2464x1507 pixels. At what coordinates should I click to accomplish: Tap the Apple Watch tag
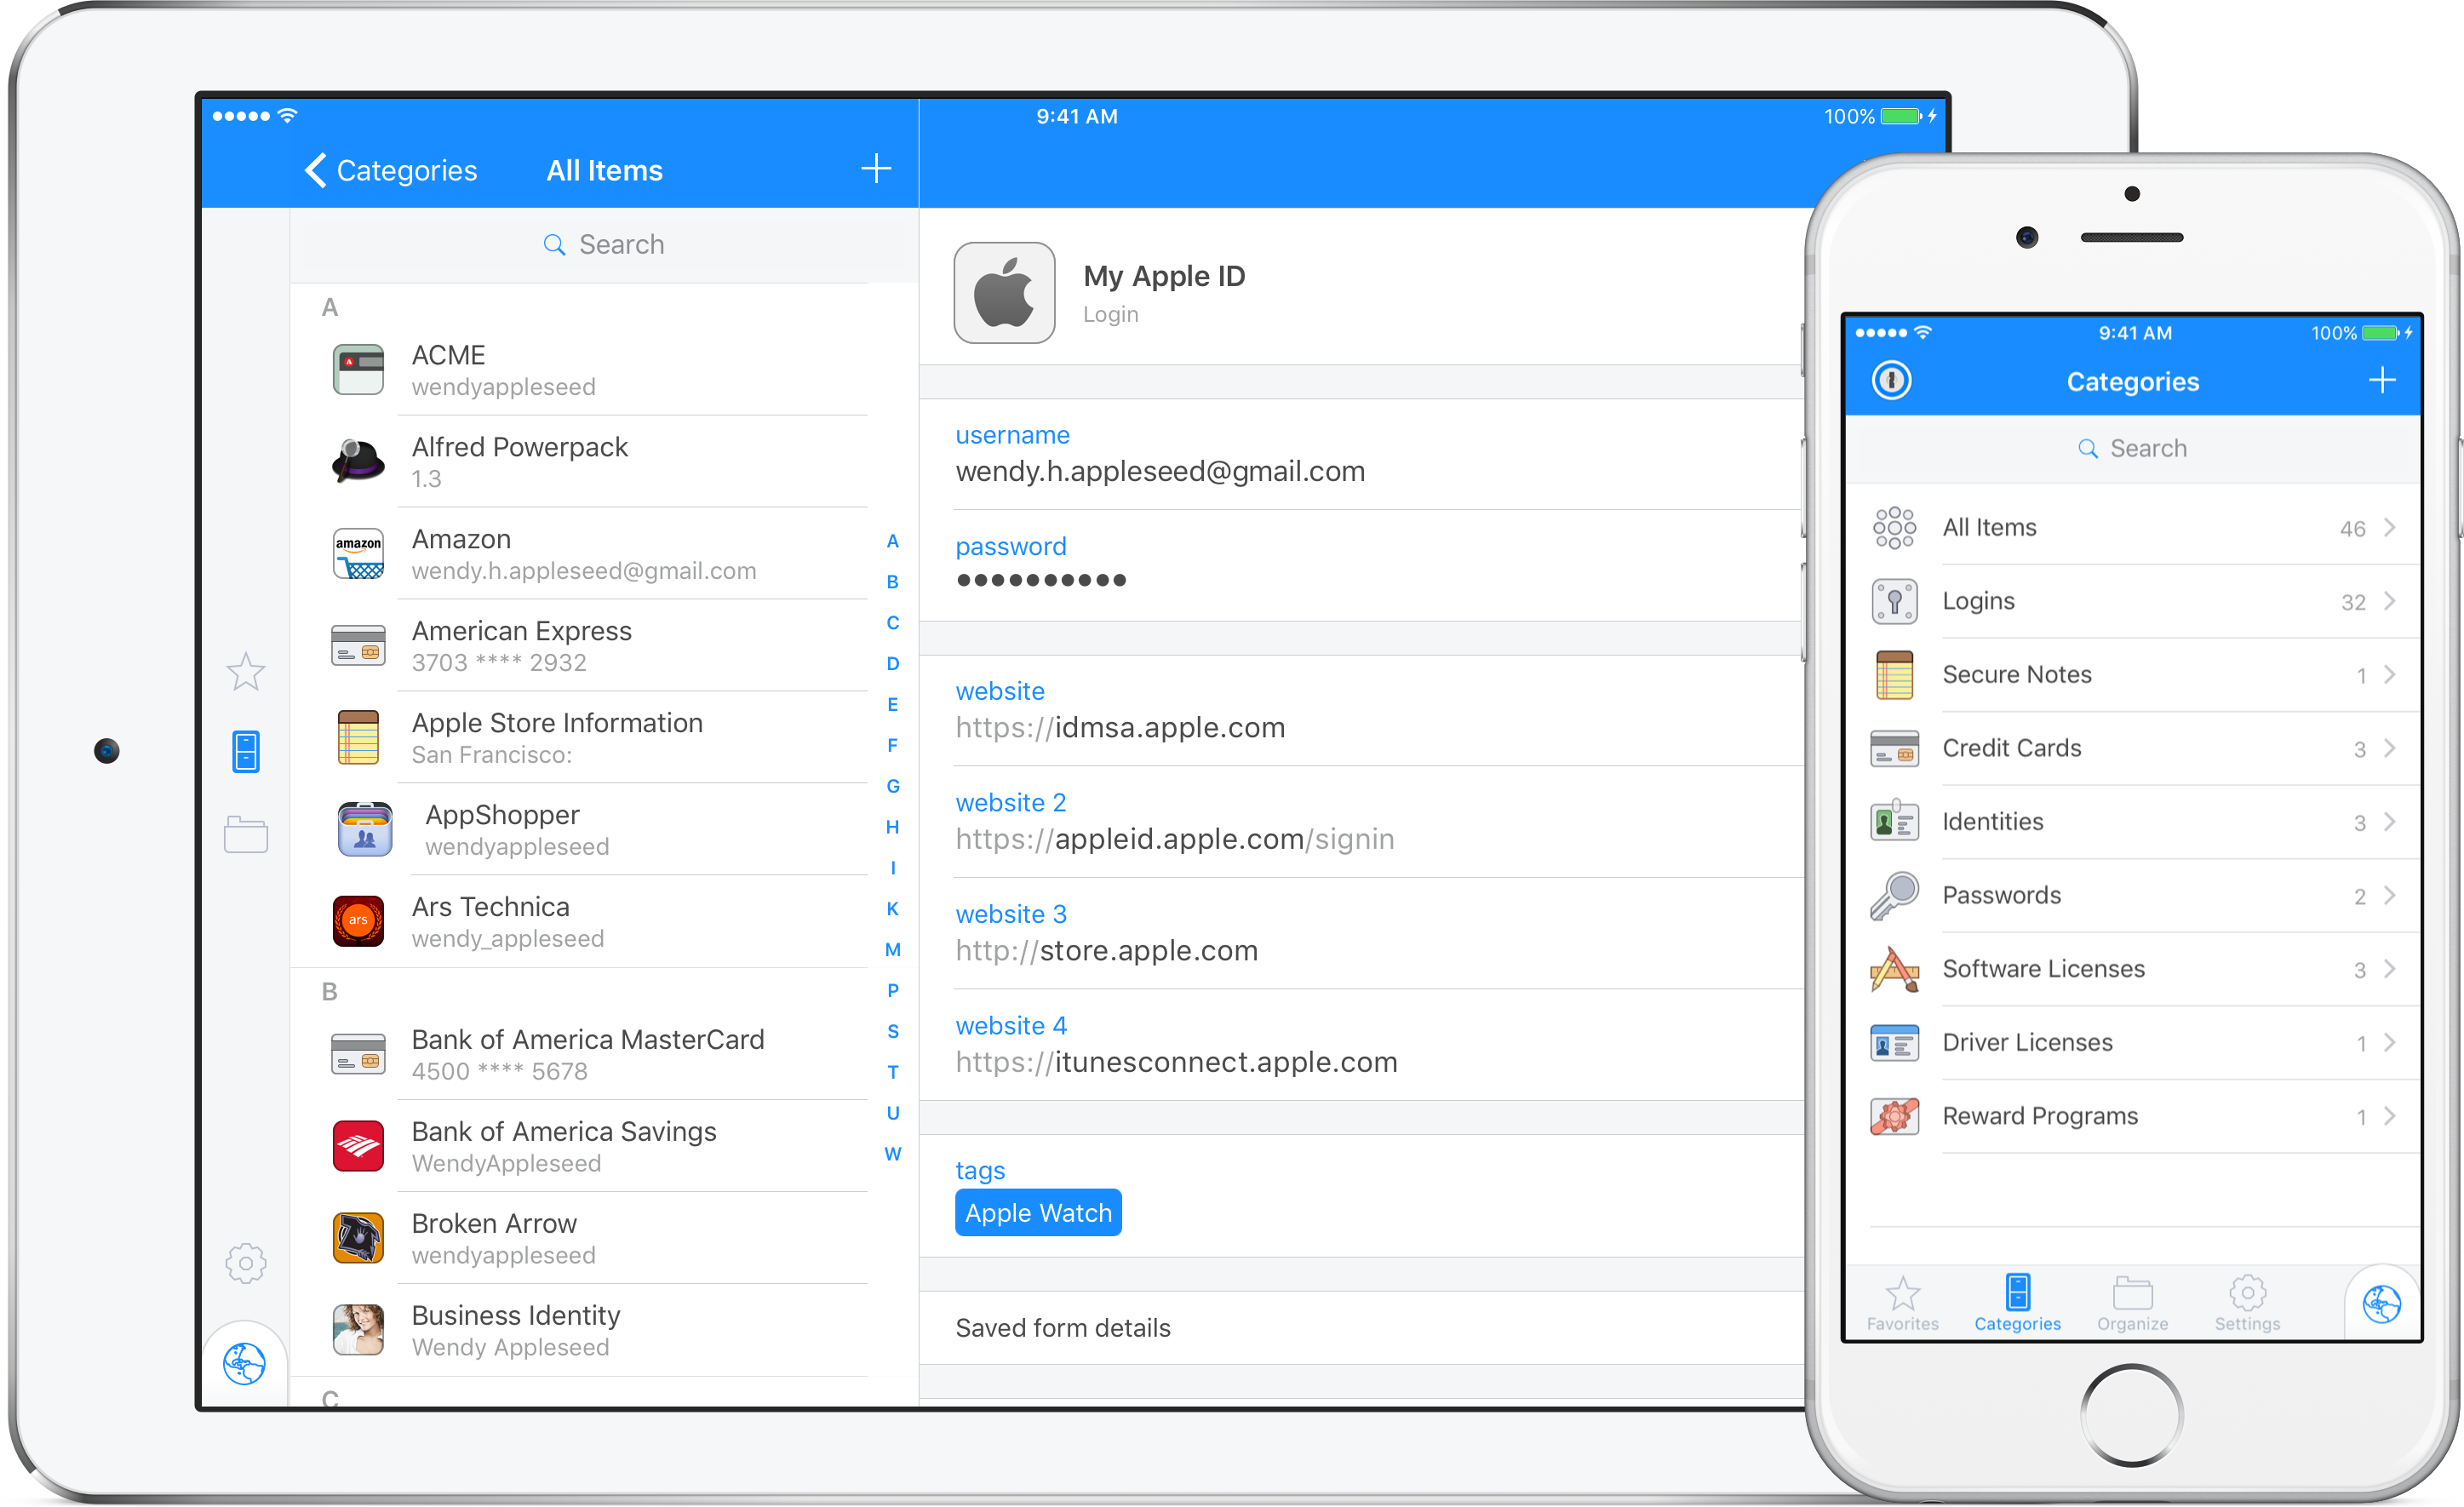1038,1213
